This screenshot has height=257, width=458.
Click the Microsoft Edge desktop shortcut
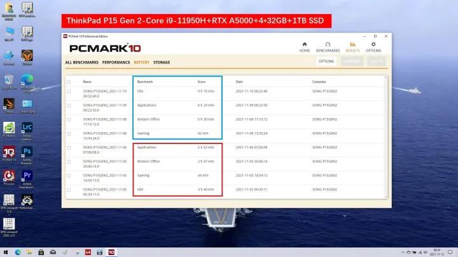pos(27,83)
